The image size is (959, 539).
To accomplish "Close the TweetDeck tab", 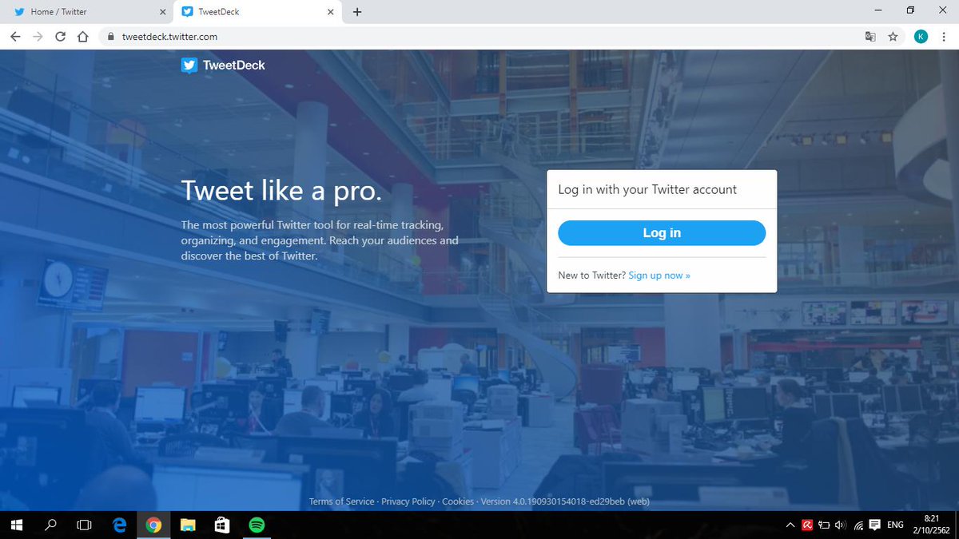I will point(330,12).
